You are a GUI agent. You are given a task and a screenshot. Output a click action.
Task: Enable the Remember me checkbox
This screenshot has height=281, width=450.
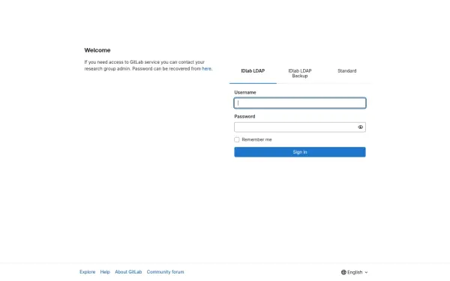point(237,139)
